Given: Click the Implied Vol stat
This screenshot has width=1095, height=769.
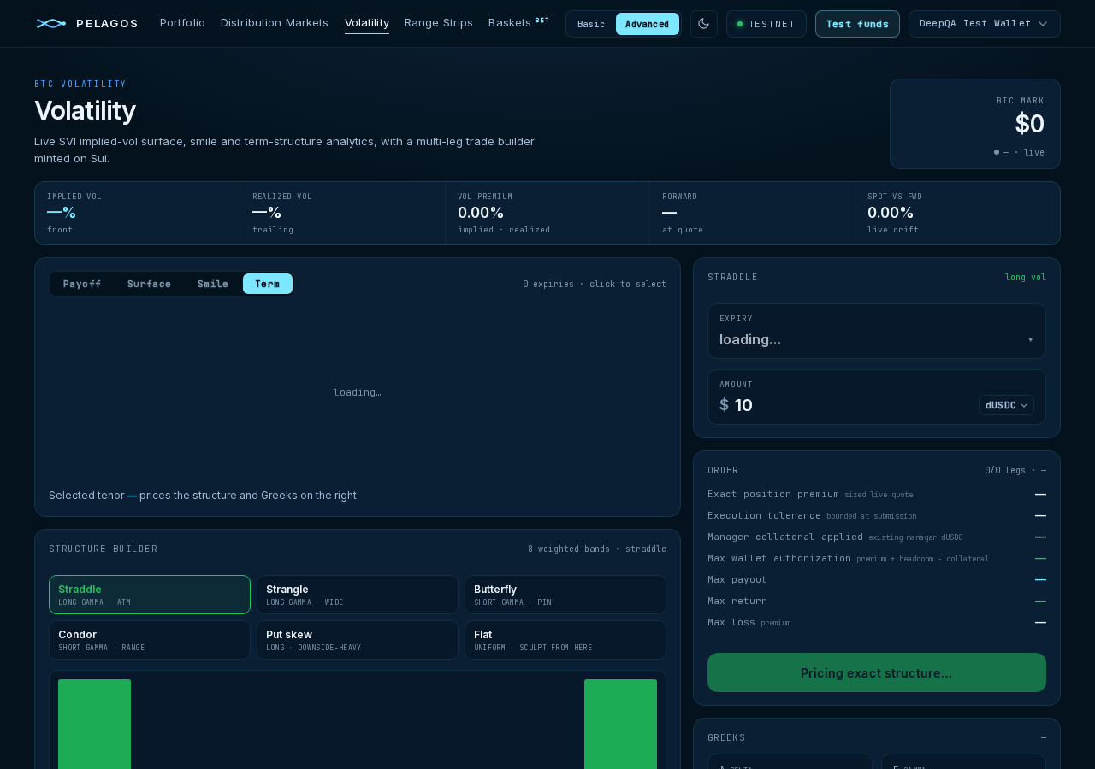Looking at the screenshot, I should [x=137, y=213].
